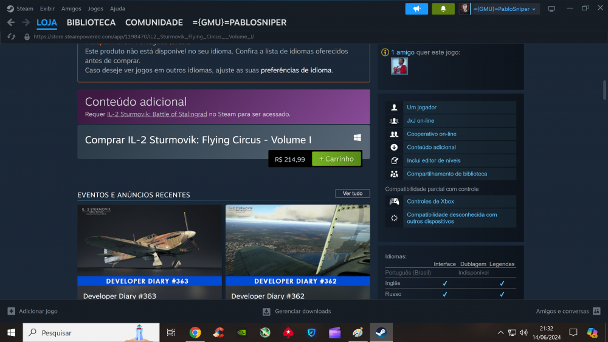
Task: Open the Jogos menu
Action: (95, 9)
